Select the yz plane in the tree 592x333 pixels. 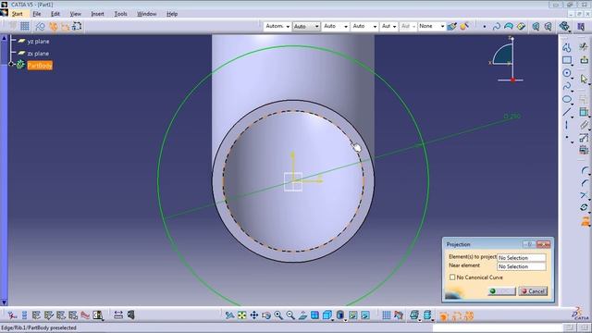coord(38,42)
